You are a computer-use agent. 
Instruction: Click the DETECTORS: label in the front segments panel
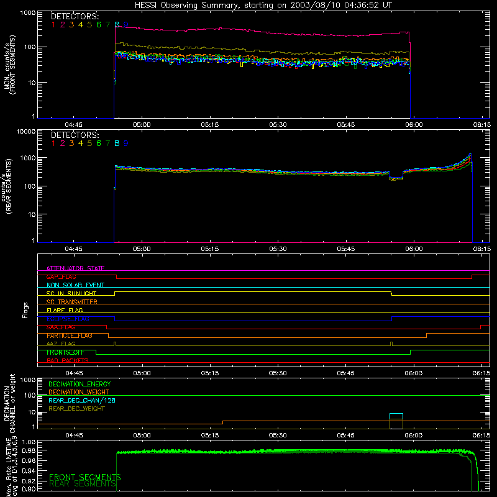(75, 16)
